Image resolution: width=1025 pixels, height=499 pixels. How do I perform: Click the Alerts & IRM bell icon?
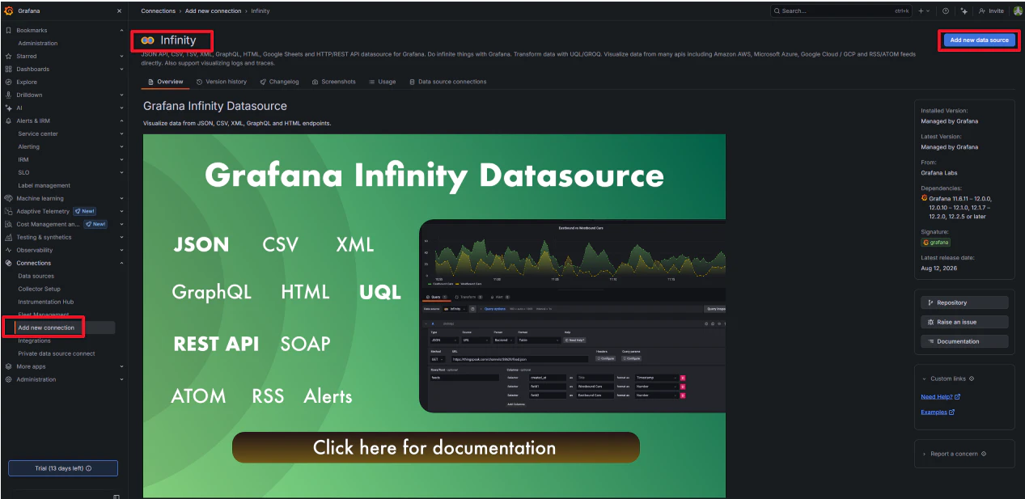(9, 121)
